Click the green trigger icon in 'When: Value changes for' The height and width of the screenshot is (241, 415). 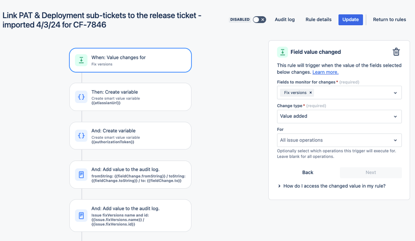81,60
